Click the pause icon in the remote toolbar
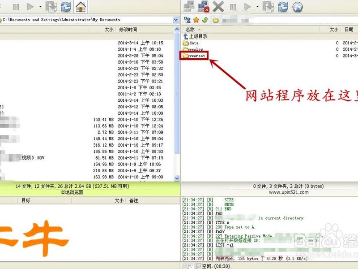The height and width of the screenshot is (269, 358). coord(233,7)
